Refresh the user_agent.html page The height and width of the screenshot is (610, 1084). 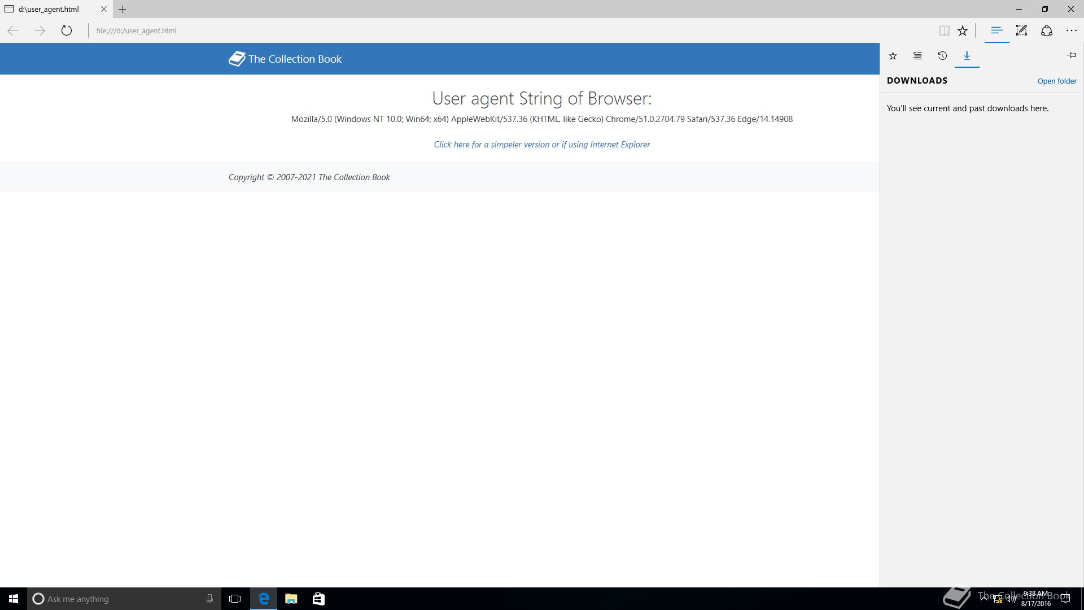[67, 30]
